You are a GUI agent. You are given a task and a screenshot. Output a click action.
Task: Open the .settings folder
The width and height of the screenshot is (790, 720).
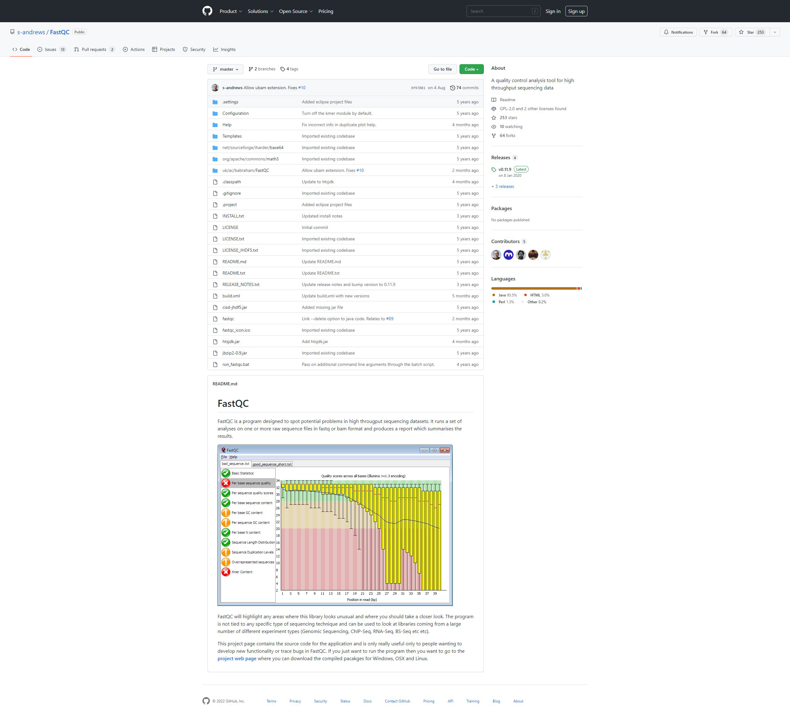(230, 102)
